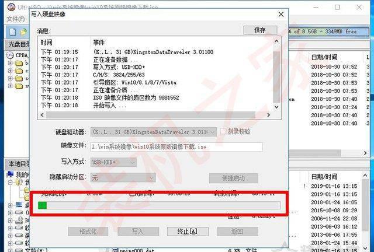Click the 时间 column header

pyautogui.click(x=46, y=43)
